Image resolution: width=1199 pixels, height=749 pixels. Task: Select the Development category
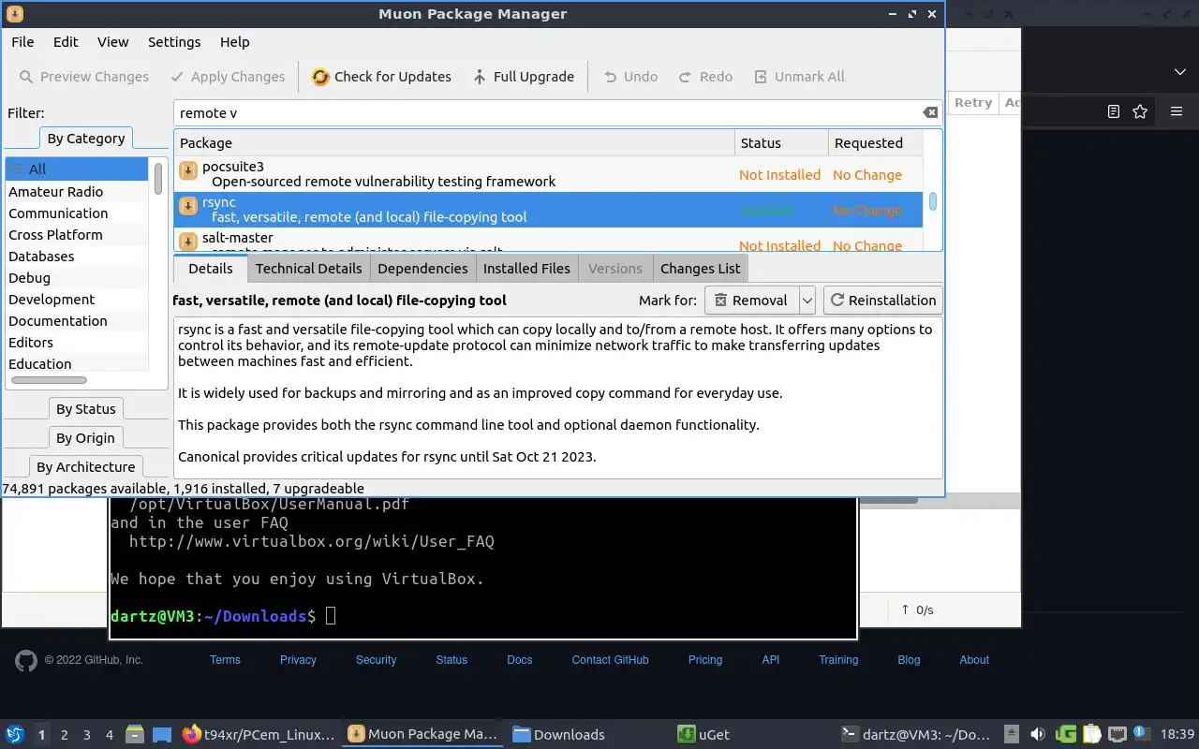[x=77, y=300]
